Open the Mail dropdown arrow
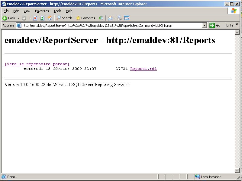 pyautogui.click(x=114, y=18)
